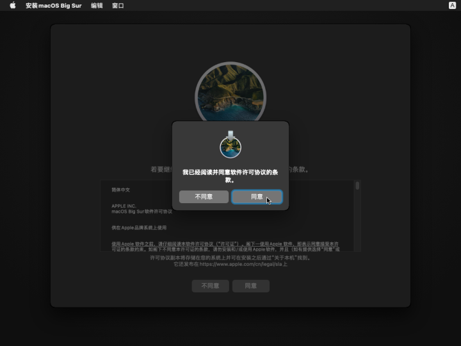This screenshot has height=346, width=461.
Task: Click the dialog's Big Sur installer icon
Action: click(x=230, y=144)
